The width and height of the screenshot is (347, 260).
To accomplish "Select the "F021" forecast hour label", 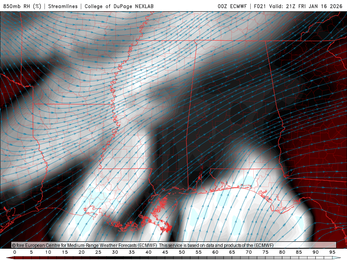I will click(260, 6).
